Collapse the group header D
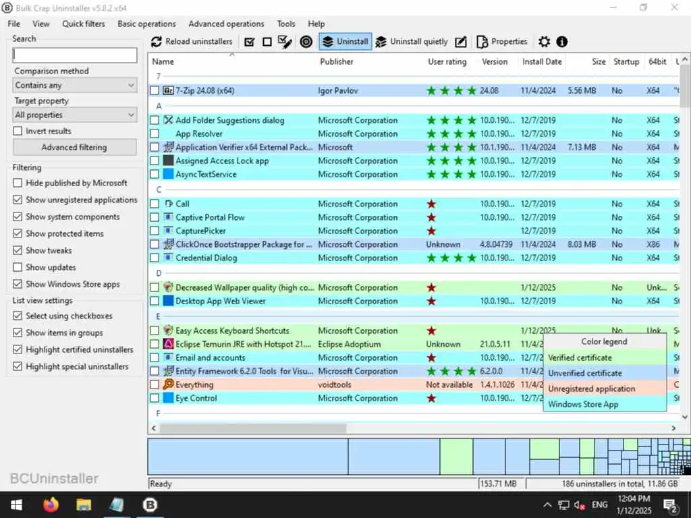 click(159, 274)
